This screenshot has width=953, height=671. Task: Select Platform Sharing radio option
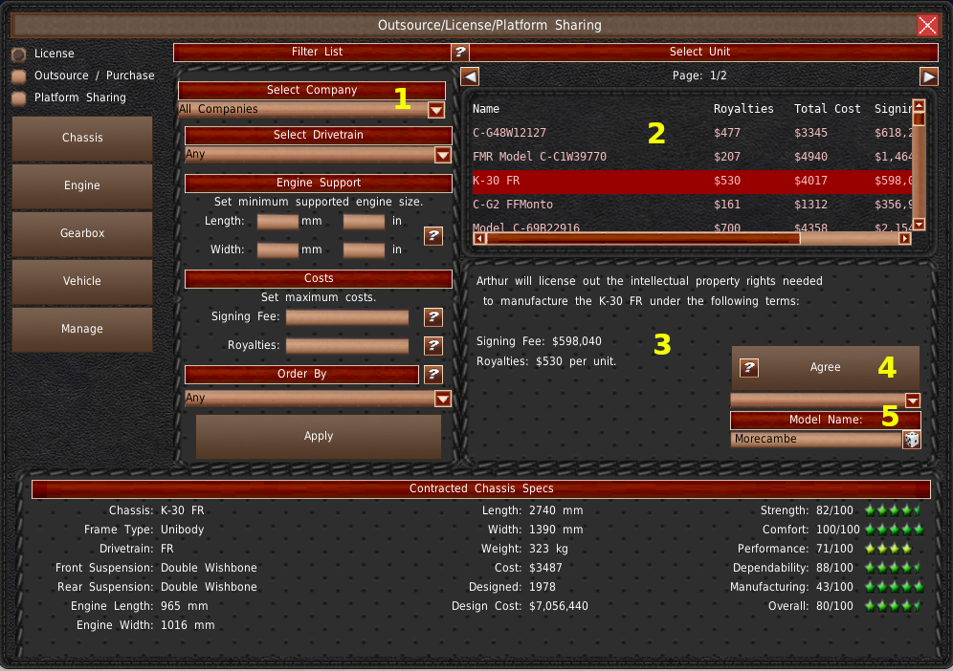tap(18, 97)
